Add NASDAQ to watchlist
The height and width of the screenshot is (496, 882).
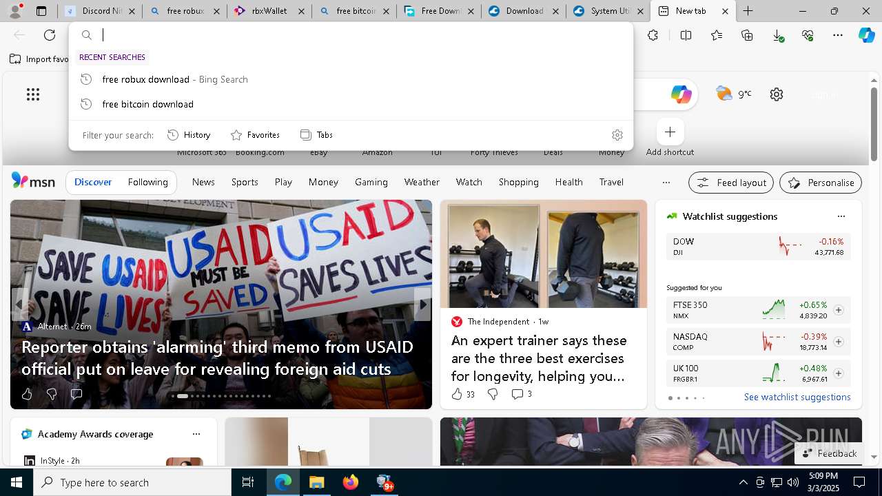(x=838, y=342)
